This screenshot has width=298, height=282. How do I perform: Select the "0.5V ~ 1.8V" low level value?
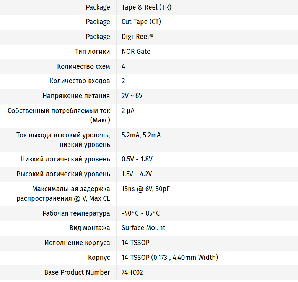[x=137, y=159]
